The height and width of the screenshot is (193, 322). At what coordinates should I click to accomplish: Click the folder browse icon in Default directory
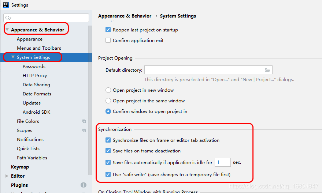267,70
